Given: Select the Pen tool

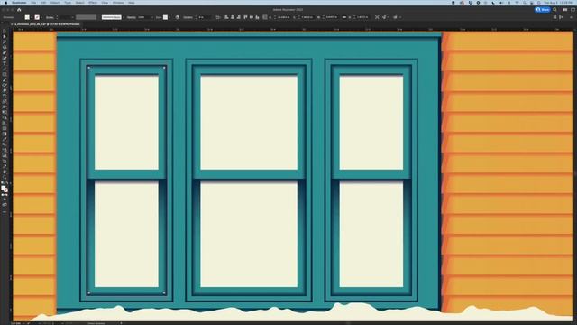Looking at the screenshot, I should click(5, 52).
